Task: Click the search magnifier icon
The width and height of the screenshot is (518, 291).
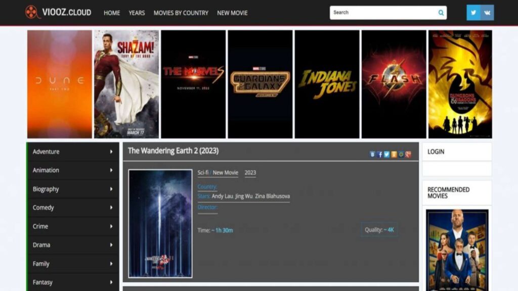Action: click(441, 12)
